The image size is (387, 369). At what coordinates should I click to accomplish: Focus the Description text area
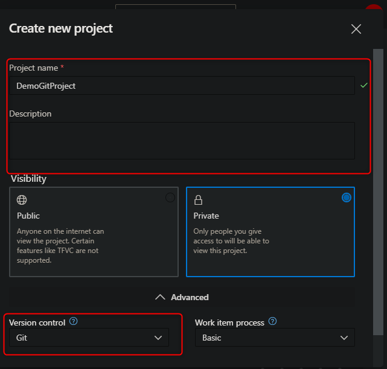point(181,140)
